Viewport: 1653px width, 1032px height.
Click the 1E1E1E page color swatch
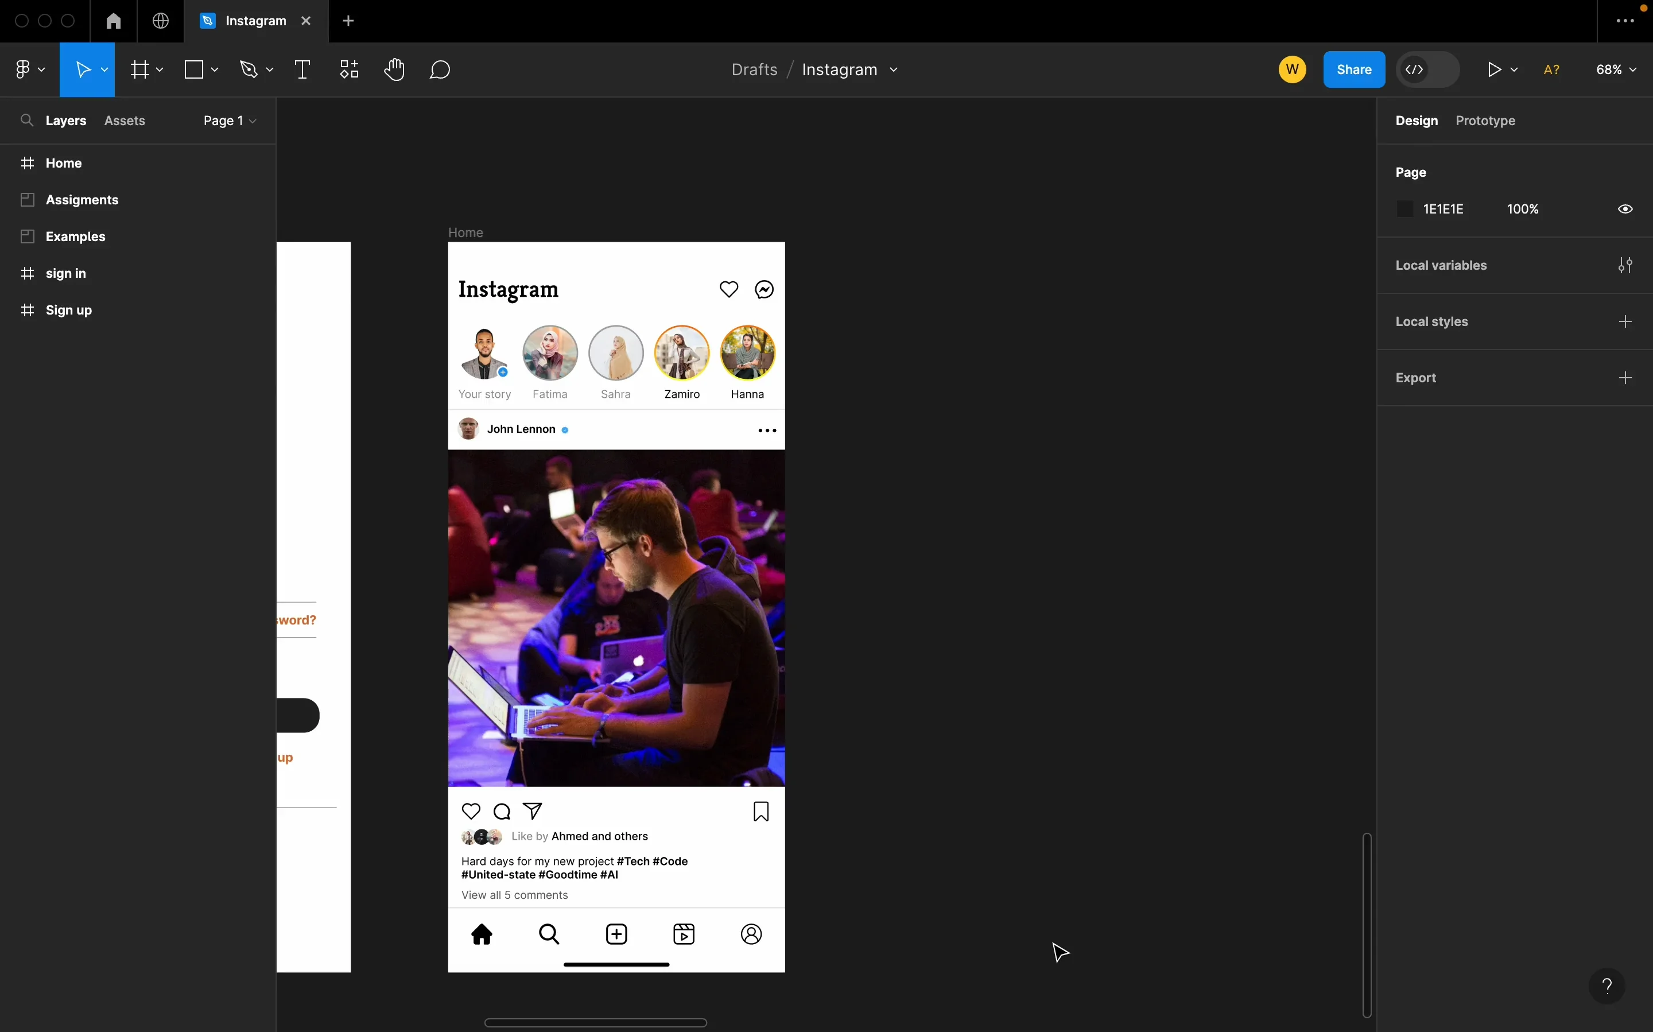pos(1405,209)
